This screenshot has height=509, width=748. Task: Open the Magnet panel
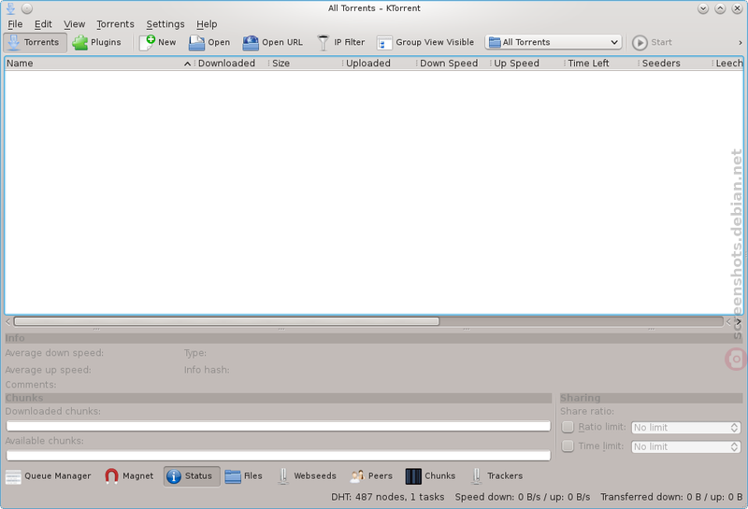click(129, 476)
